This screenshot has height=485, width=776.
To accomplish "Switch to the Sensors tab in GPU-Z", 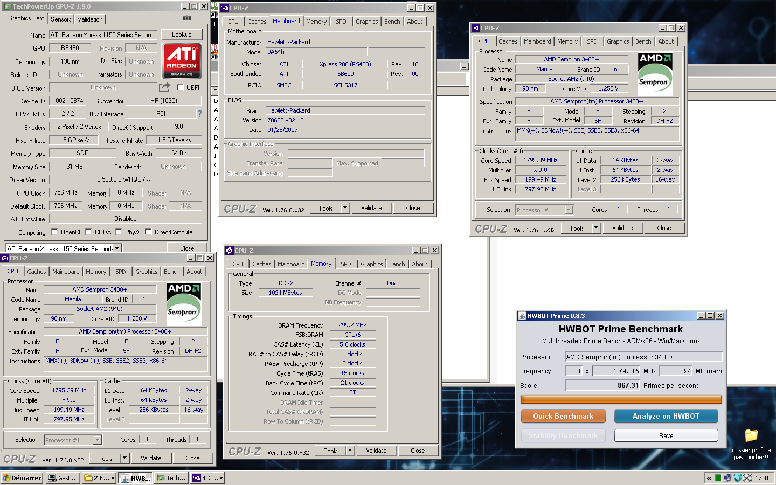I will click(x=61, y=19).
